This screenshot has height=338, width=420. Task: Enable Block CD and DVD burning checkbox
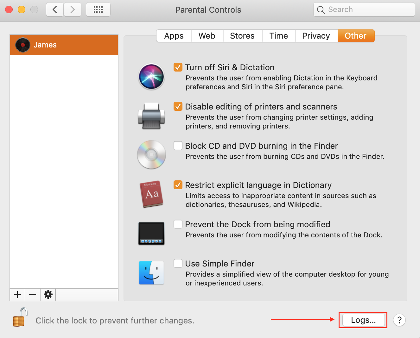(178, 146)
